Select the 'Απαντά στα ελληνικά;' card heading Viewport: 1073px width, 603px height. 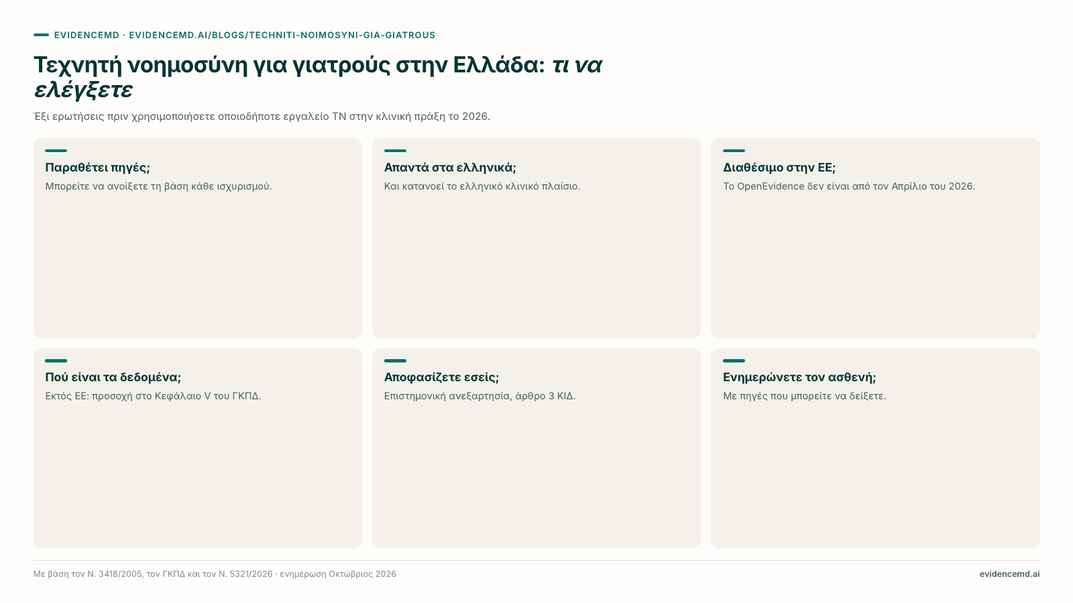click(450, 167)
